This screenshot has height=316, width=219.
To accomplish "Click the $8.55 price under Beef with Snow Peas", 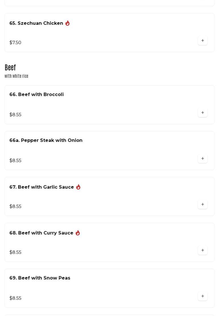I will (15, 298).
